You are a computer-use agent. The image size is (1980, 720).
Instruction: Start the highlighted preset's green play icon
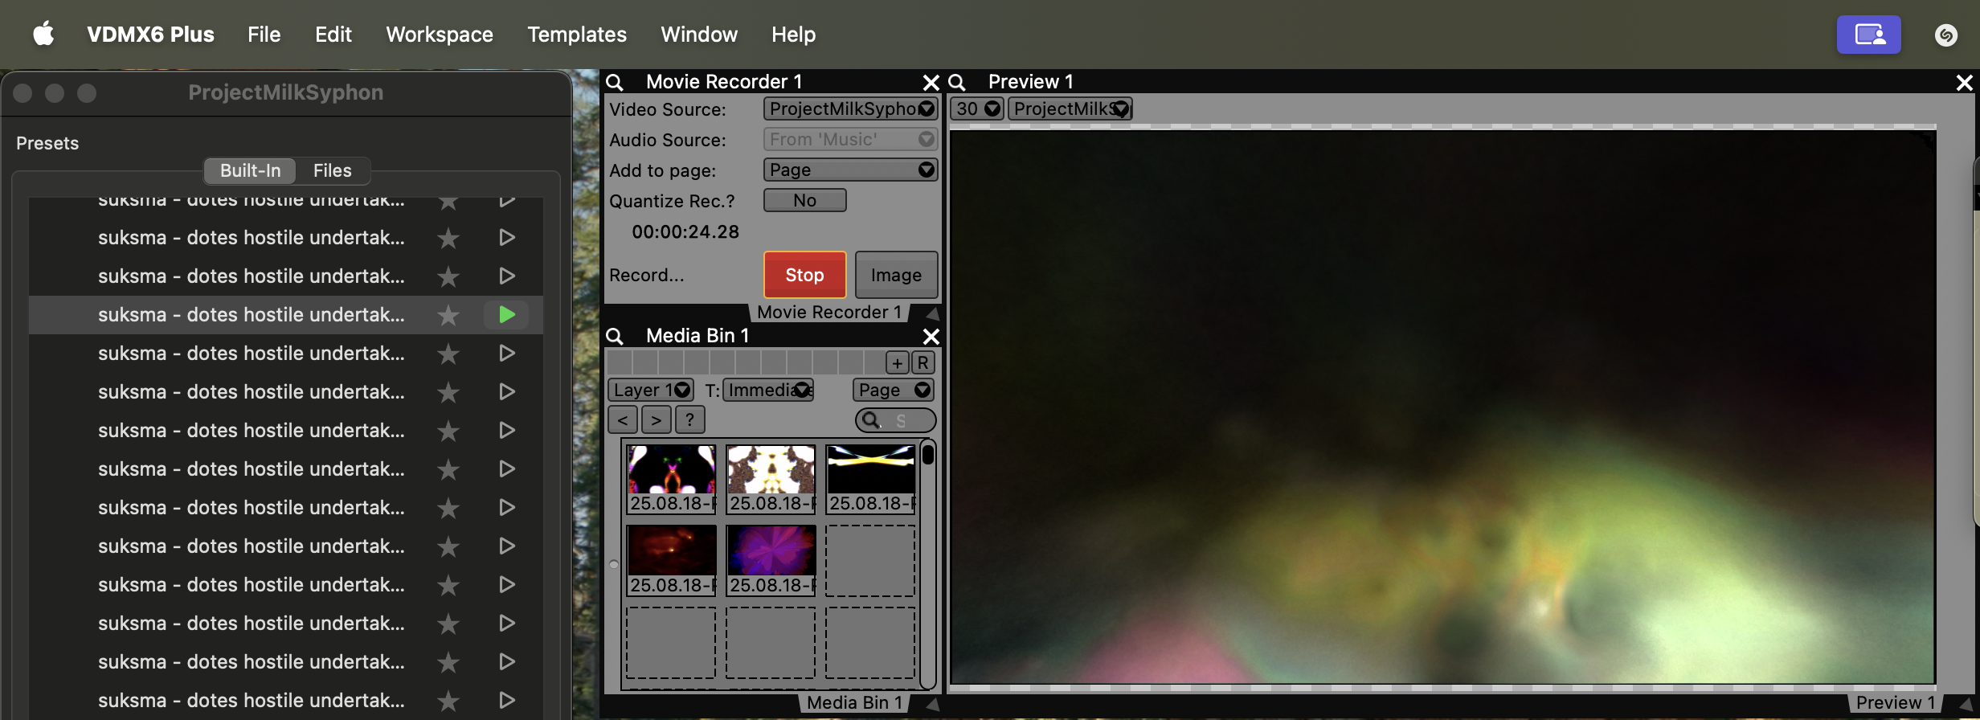pos(506,314)
